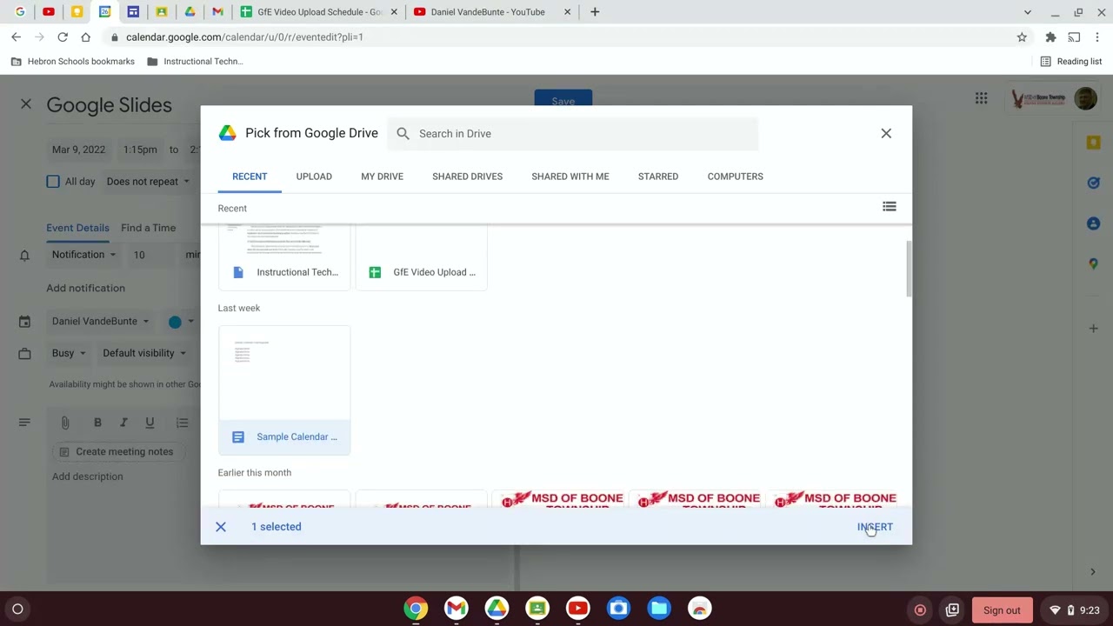Open the SHARED DRIVES tab

pos(467,176)
